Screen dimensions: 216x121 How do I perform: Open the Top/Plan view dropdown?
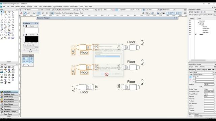(x=125, y=10)
